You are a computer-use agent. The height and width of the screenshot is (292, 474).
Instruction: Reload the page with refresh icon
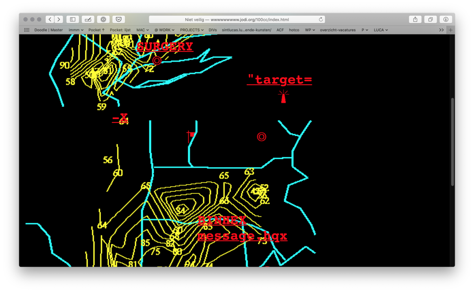click(x=321, y=19)
